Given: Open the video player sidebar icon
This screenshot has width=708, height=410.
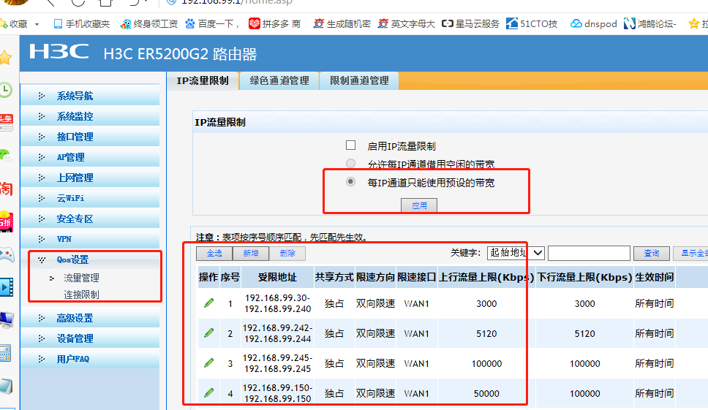Looking at the screenshot, I should (x=7, y=287).
